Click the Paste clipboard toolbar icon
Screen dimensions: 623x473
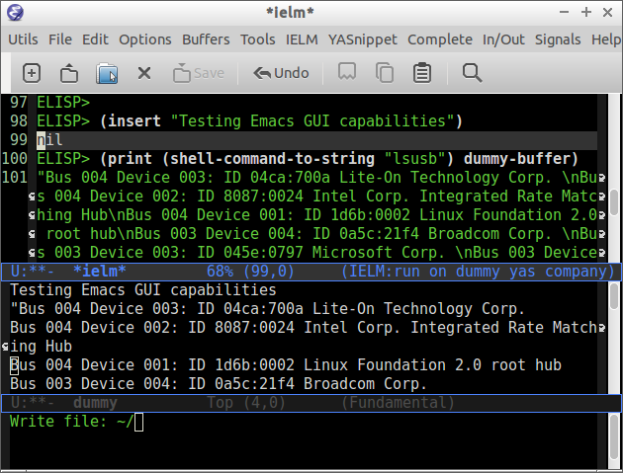pyautogui.click(x=422, y=73)
